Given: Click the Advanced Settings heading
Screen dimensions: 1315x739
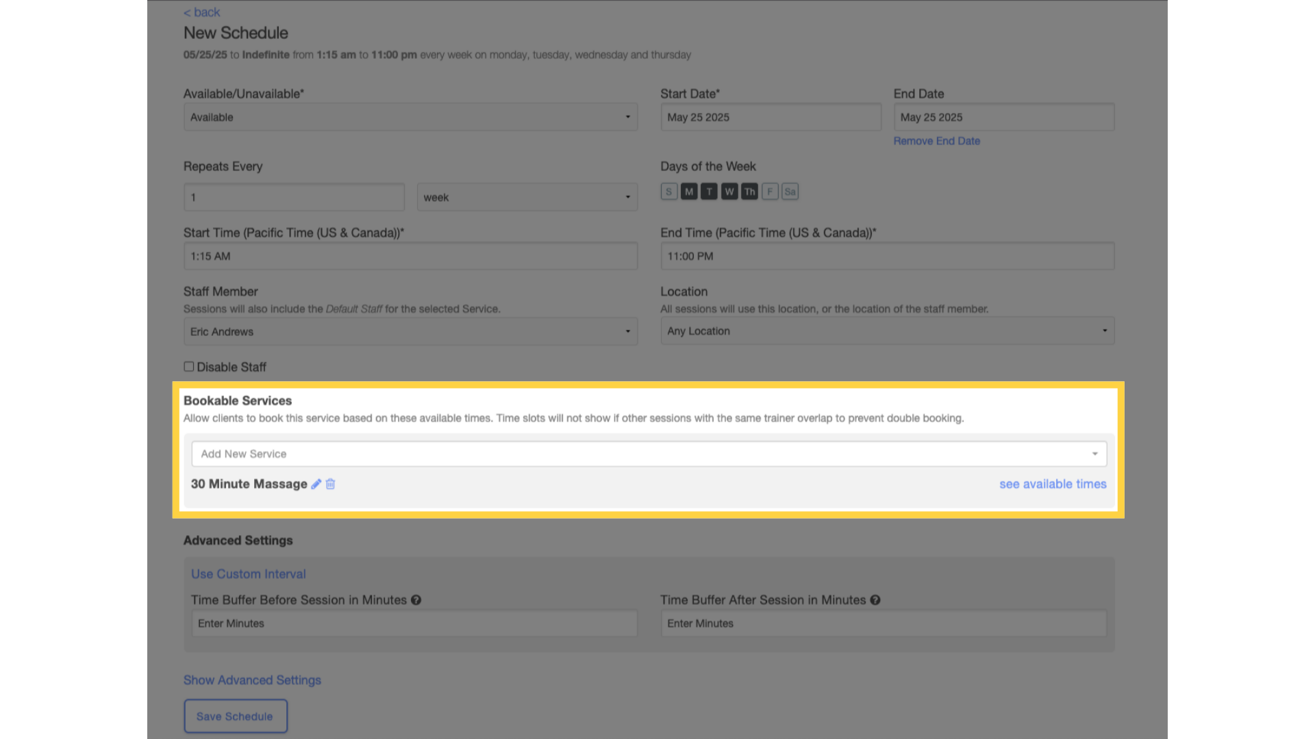Looking at the screenshot, I should pyautogui.click(x=238, y=541).
